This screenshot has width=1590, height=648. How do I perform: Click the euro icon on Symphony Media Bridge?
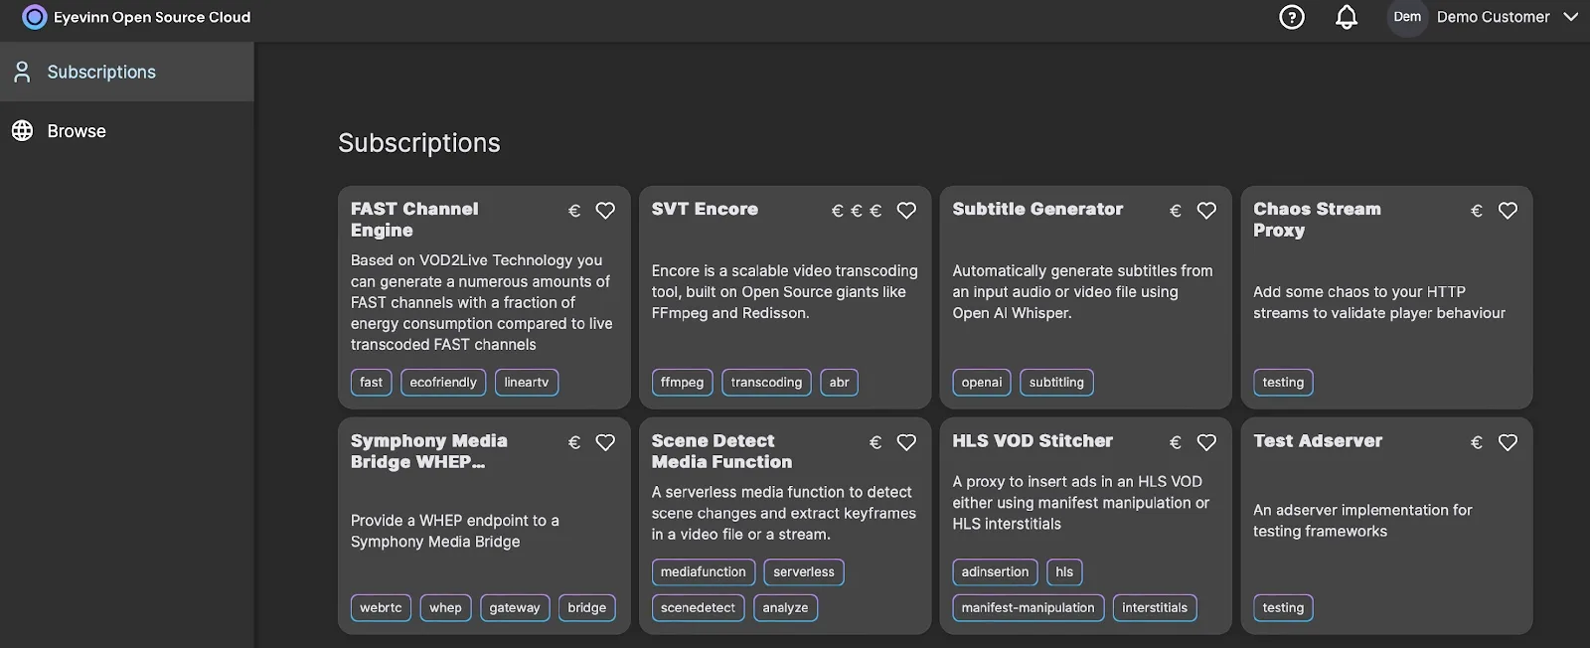point(574,442)
